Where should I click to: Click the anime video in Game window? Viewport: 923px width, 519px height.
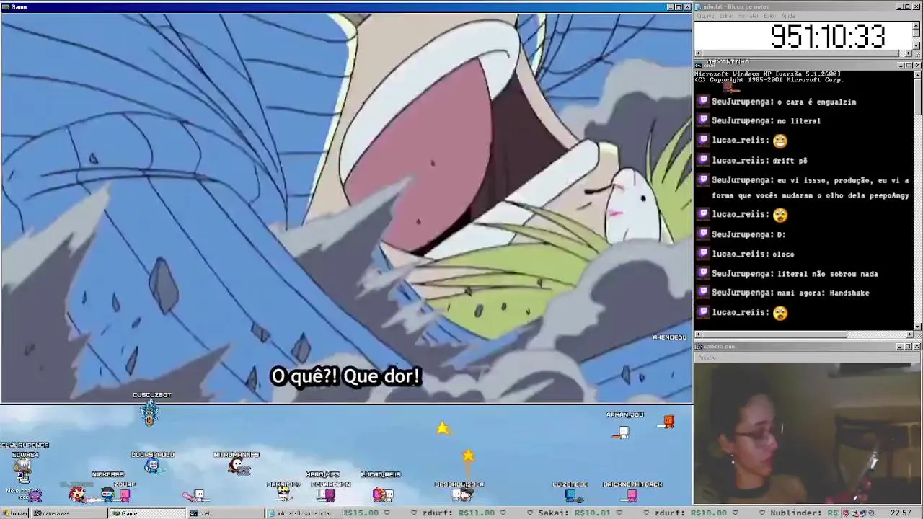click(346, 208)
